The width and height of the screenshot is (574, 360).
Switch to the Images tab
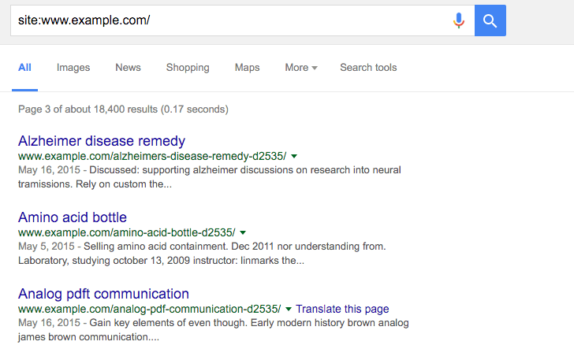pyautogui.click(x=73, y=68)
